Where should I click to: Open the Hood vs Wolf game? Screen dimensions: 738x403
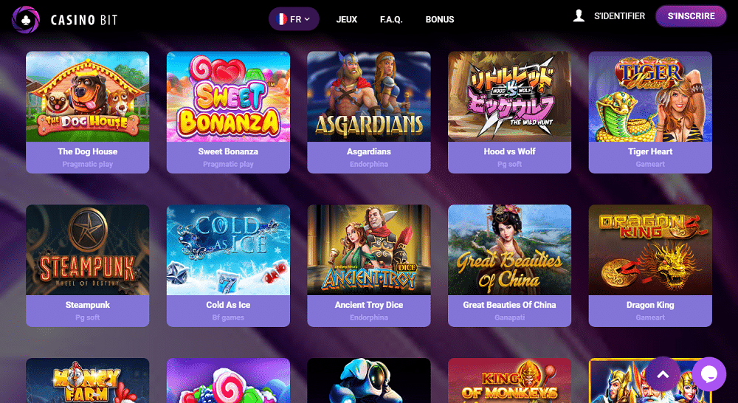click(x=510, y=97)
